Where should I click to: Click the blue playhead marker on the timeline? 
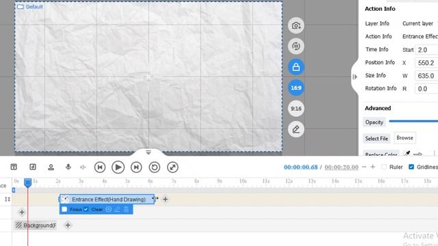click(27, 182)
